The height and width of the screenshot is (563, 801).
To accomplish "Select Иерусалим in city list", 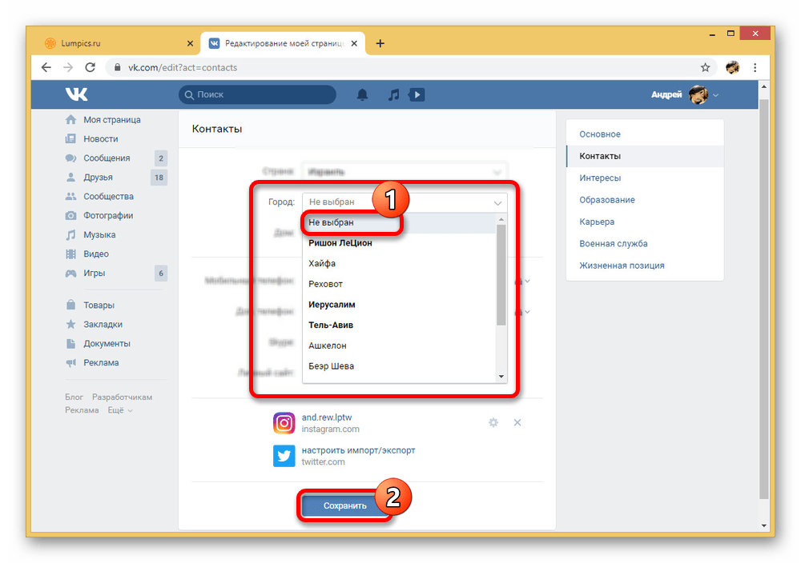I will (x=399, y=305).
